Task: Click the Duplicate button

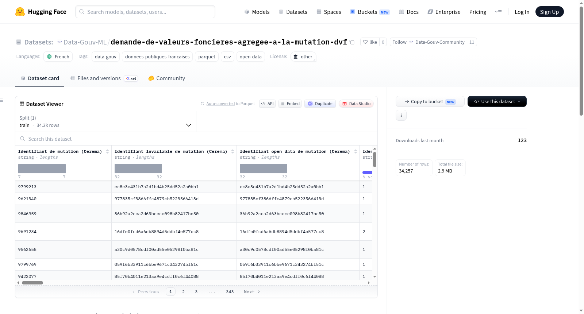Action: (x=320, y=104)
